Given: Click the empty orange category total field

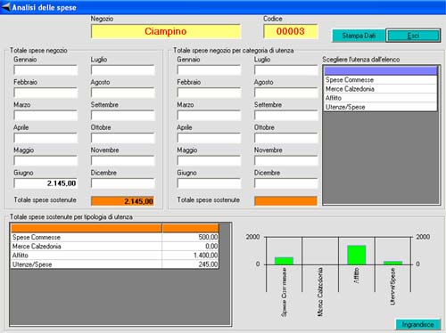Looking at the screenshot, I should (285, 201).
